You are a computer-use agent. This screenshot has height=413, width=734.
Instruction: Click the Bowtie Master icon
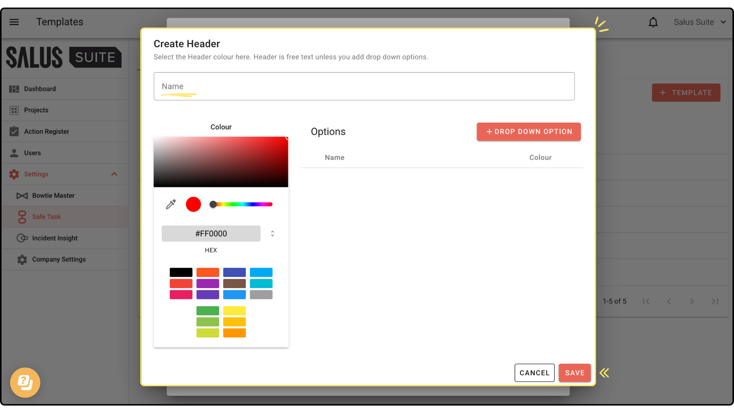(22, 195)
